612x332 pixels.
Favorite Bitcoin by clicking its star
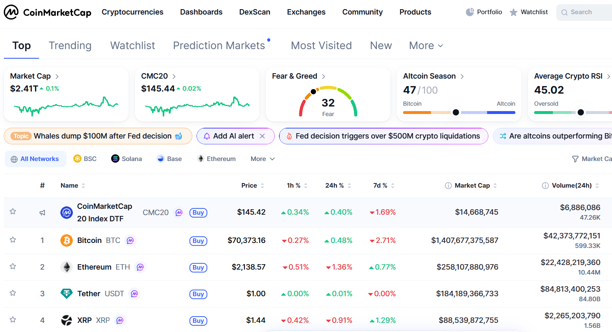(13, 240)
